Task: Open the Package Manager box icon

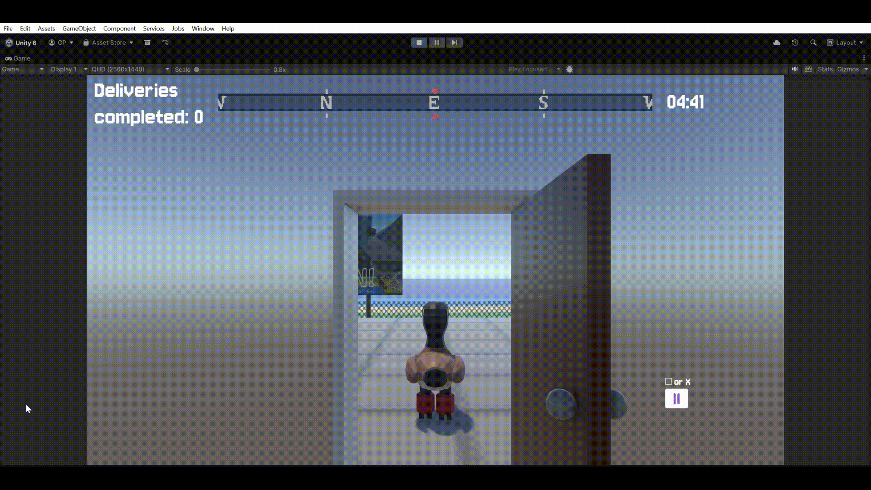Action: point(147,43)
